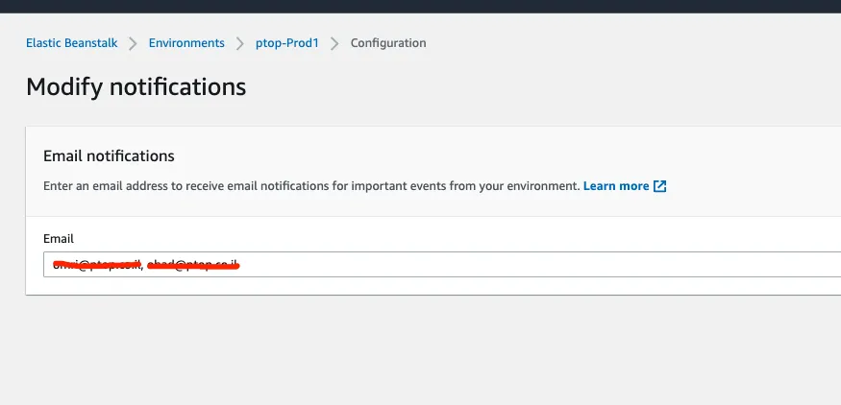This screenshot has height=405, width=841.
Task: Open the external link icon beside Learn more
Action: pyautogui.click(x=660, y=186)
